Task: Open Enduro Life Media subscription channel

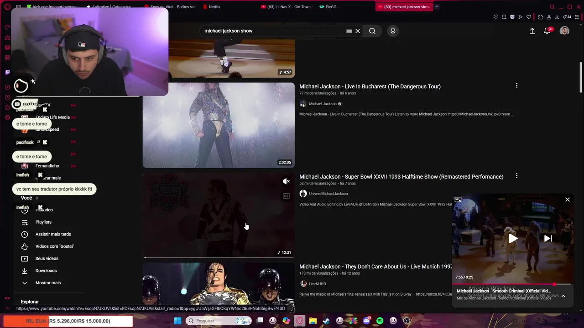Action: pyautogui.click(x=52, y=117)
